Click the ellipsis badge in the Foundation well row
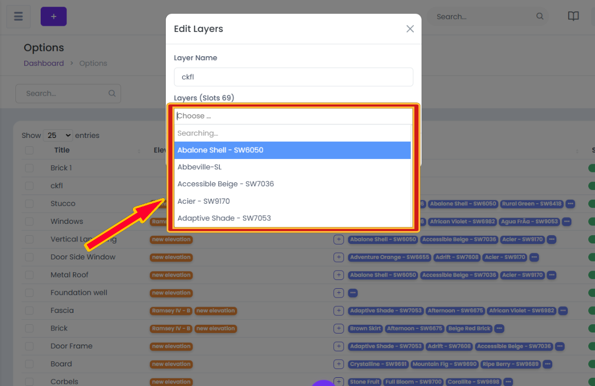The height and width of the screenshot is (386, 595). click(353, 293)
